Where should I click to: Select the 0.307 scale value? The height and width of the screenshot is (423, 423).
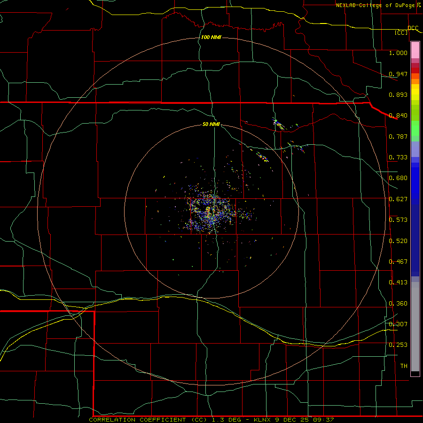coord(398,324)
